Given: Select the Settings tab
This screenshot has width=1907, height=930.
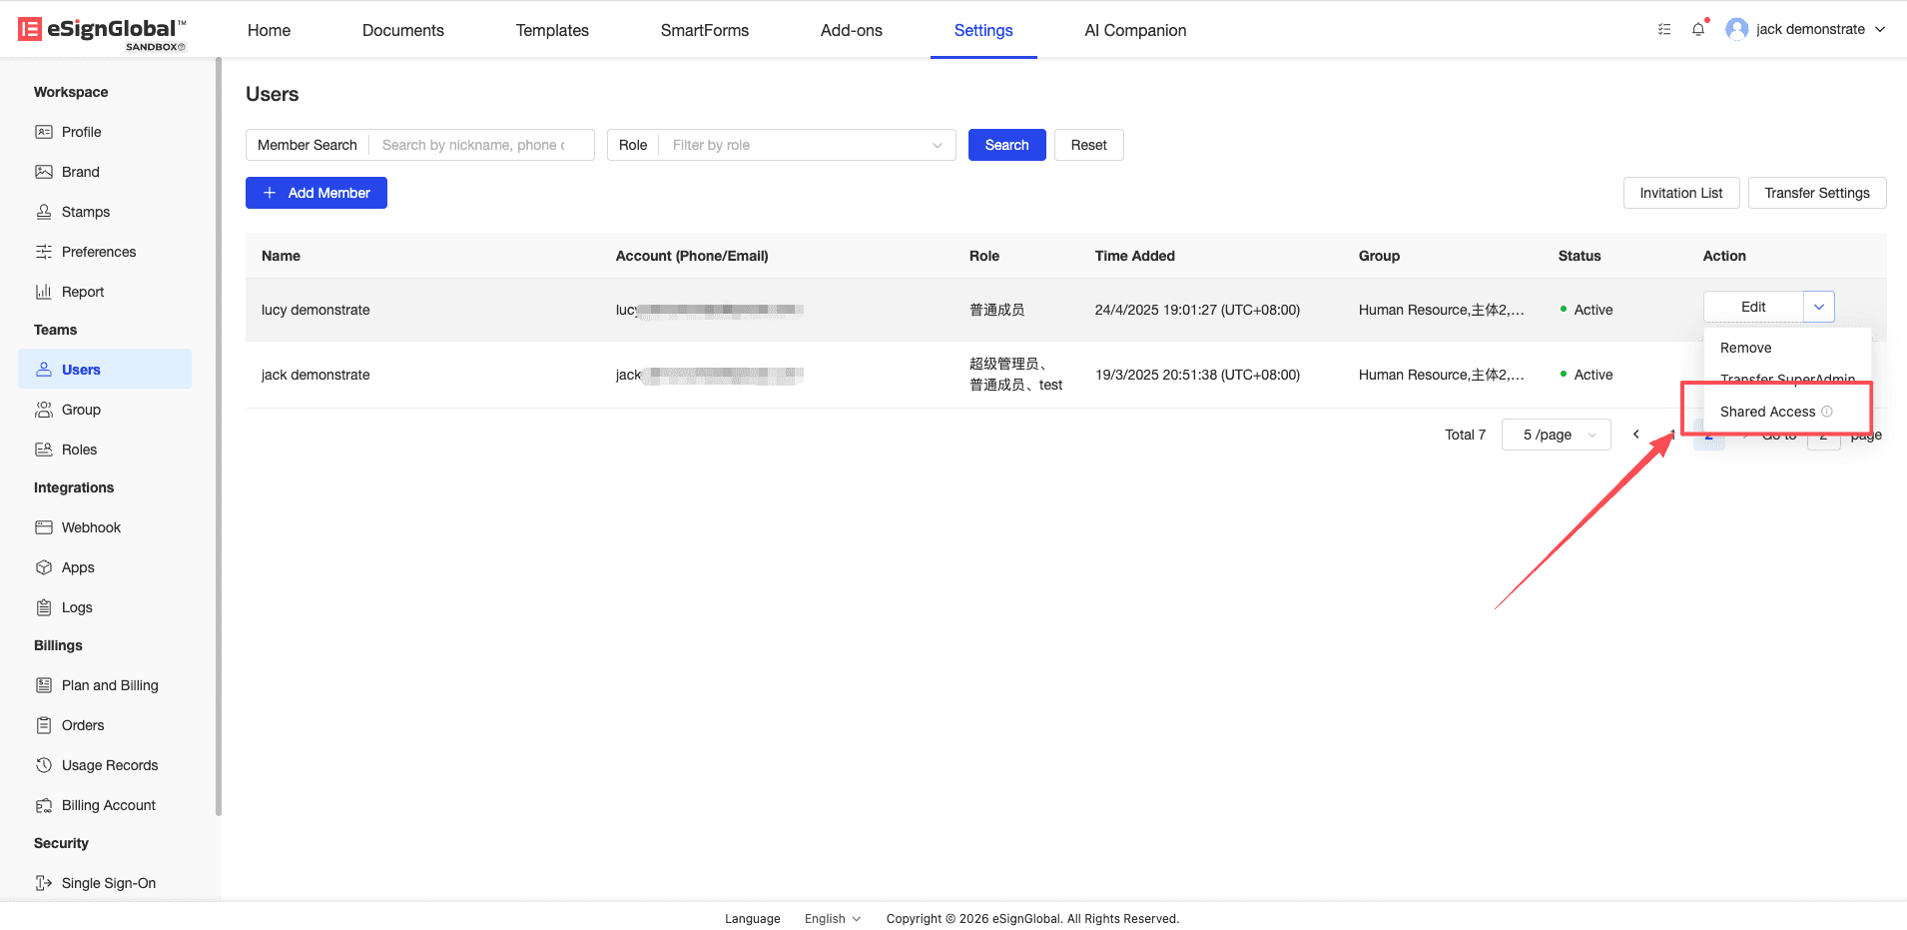Looking at the screenshot, I should click(983, 30).
